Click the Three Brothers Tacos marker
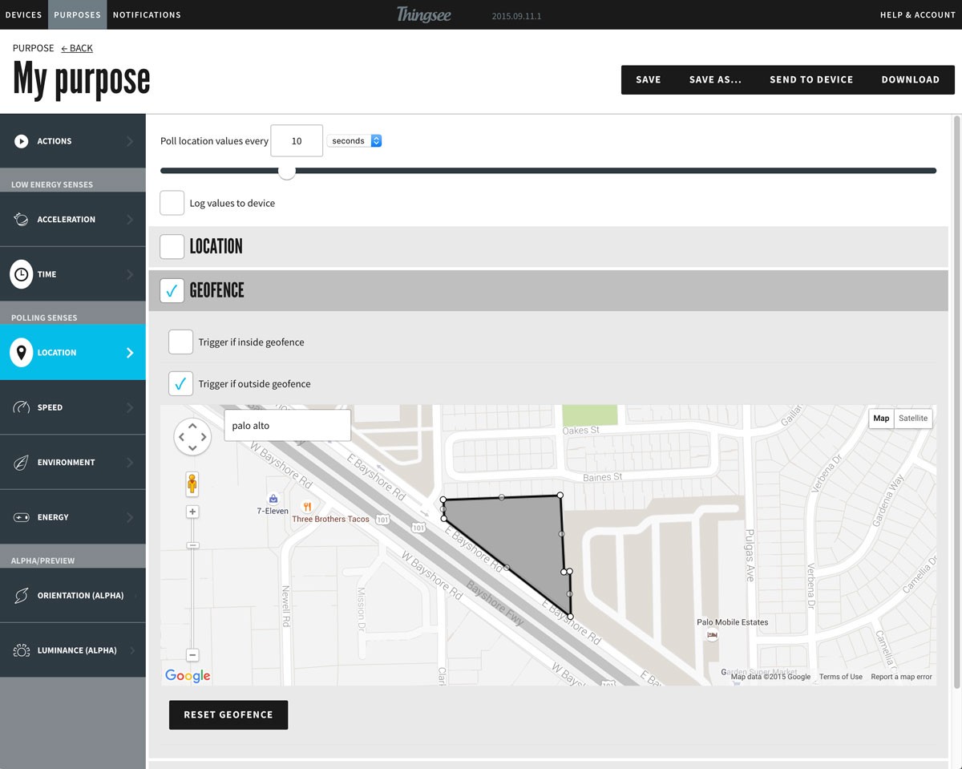This screenshot has width=962, height=769. [306, 506]
